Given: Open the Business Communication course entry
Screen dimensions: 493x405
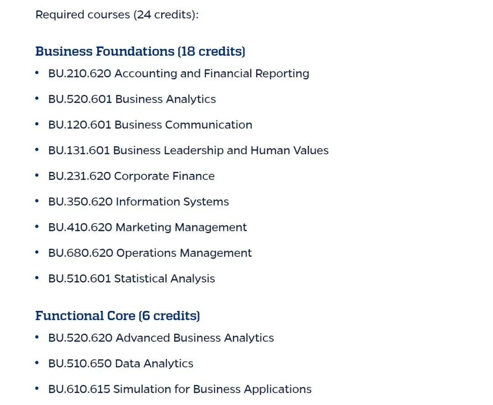Looking at the screenshot, I should tap(150, 125).
